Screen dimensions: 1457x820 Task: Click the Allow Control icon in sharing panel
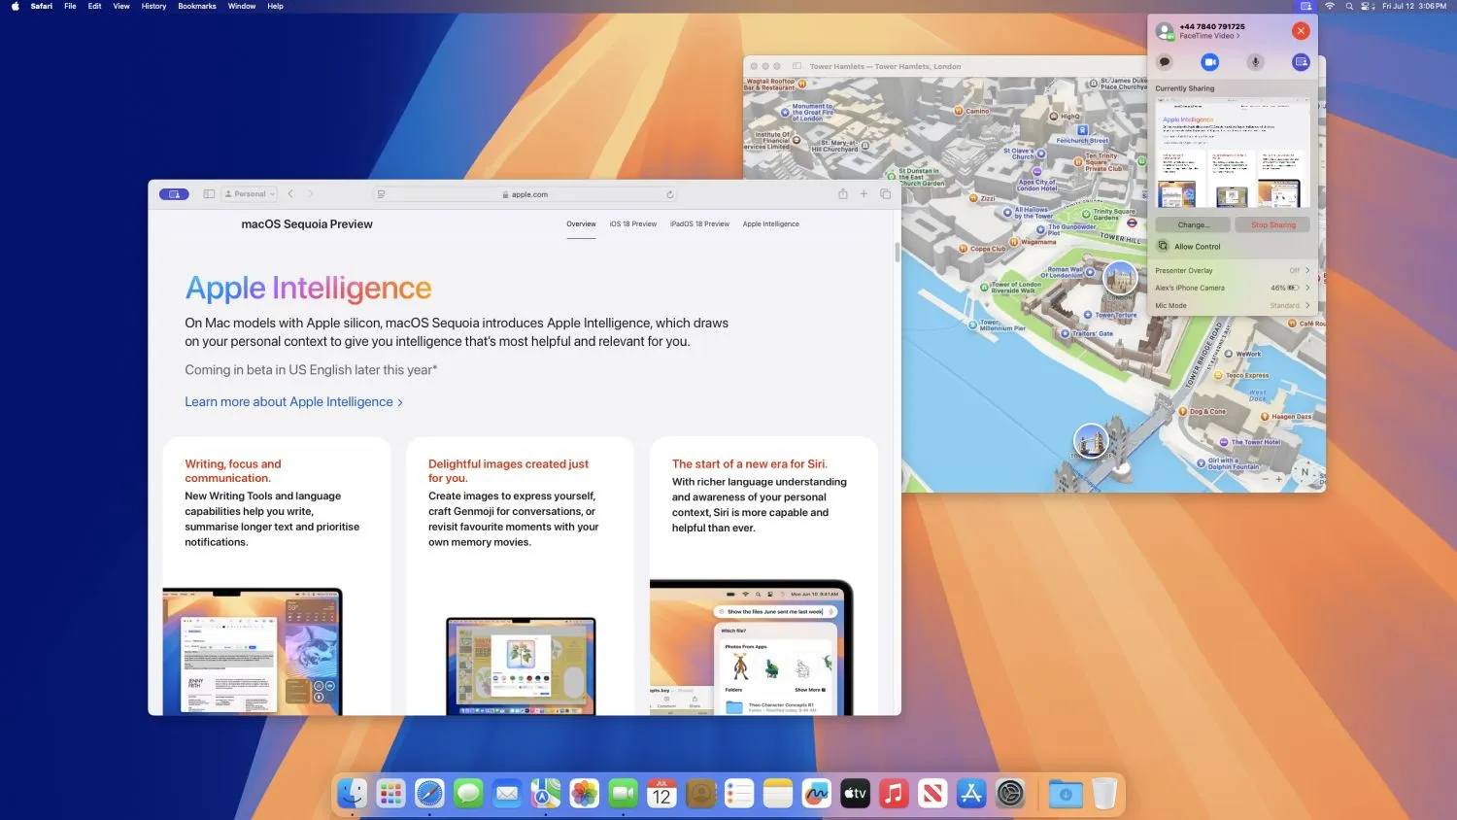(1162, 246)
